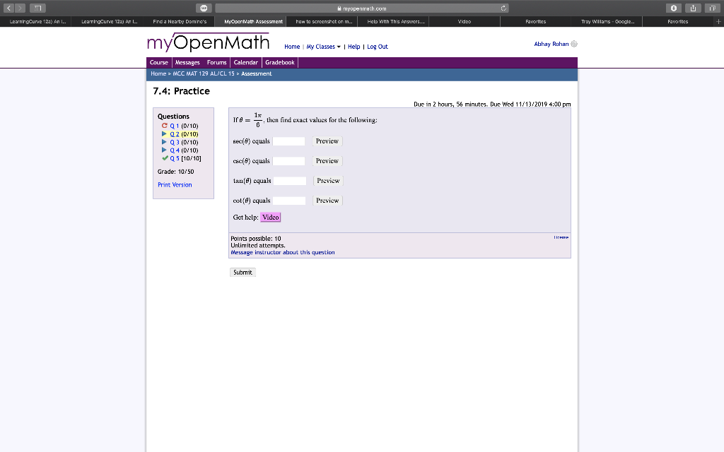Viewport: 724px width, 452px height.
Task: Select Forums from the navigation bar
Action: (x=216, y=62)
